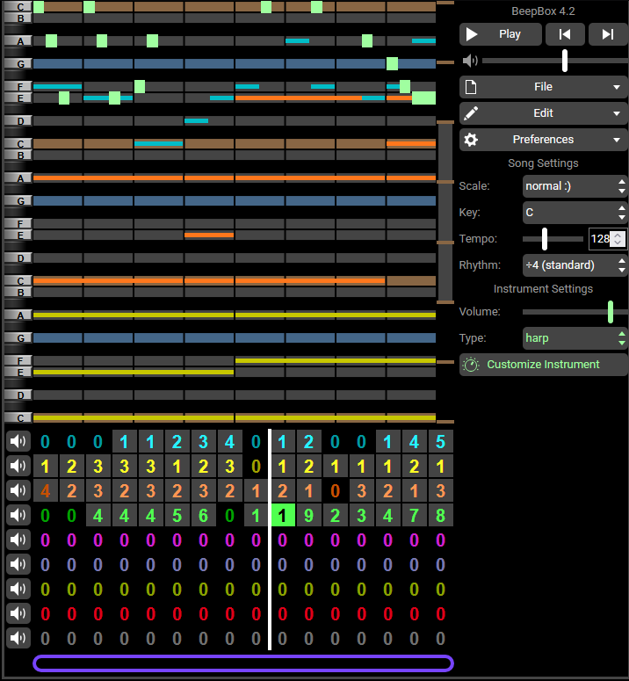Select green channel pattern 9 cell

308,516
